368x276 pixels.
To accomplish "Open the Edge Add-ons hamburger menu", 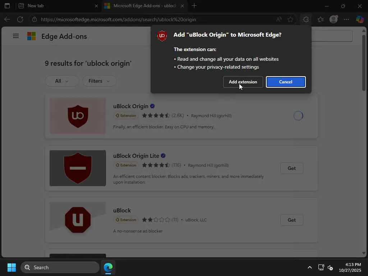I will (16, 36).
